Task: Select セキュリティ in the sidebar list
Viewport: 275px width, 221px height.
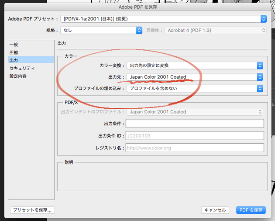Action: [31, 68]
